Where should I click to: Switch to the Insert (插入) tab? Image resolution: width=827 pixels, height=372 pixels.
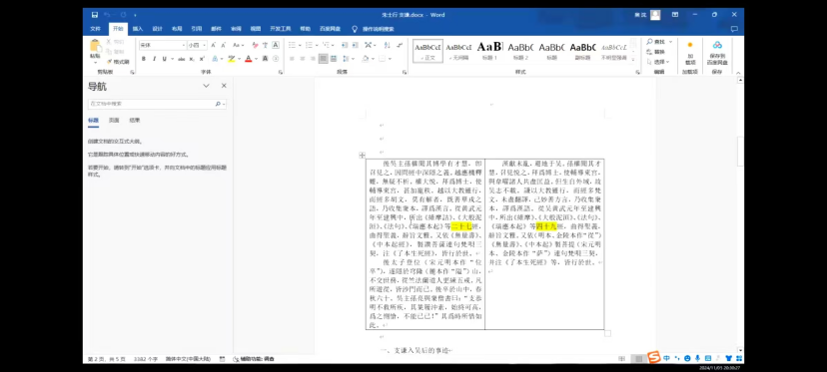click(x=138, y=29)
